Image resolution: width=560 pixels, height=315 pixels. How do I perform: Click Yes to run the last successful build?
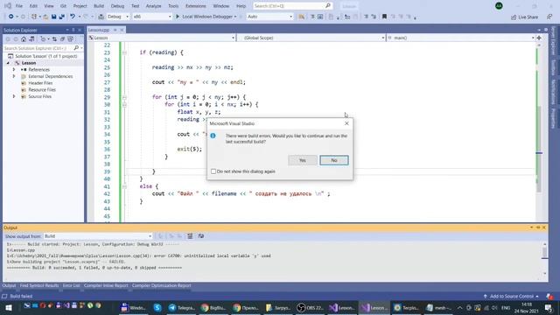302,160
